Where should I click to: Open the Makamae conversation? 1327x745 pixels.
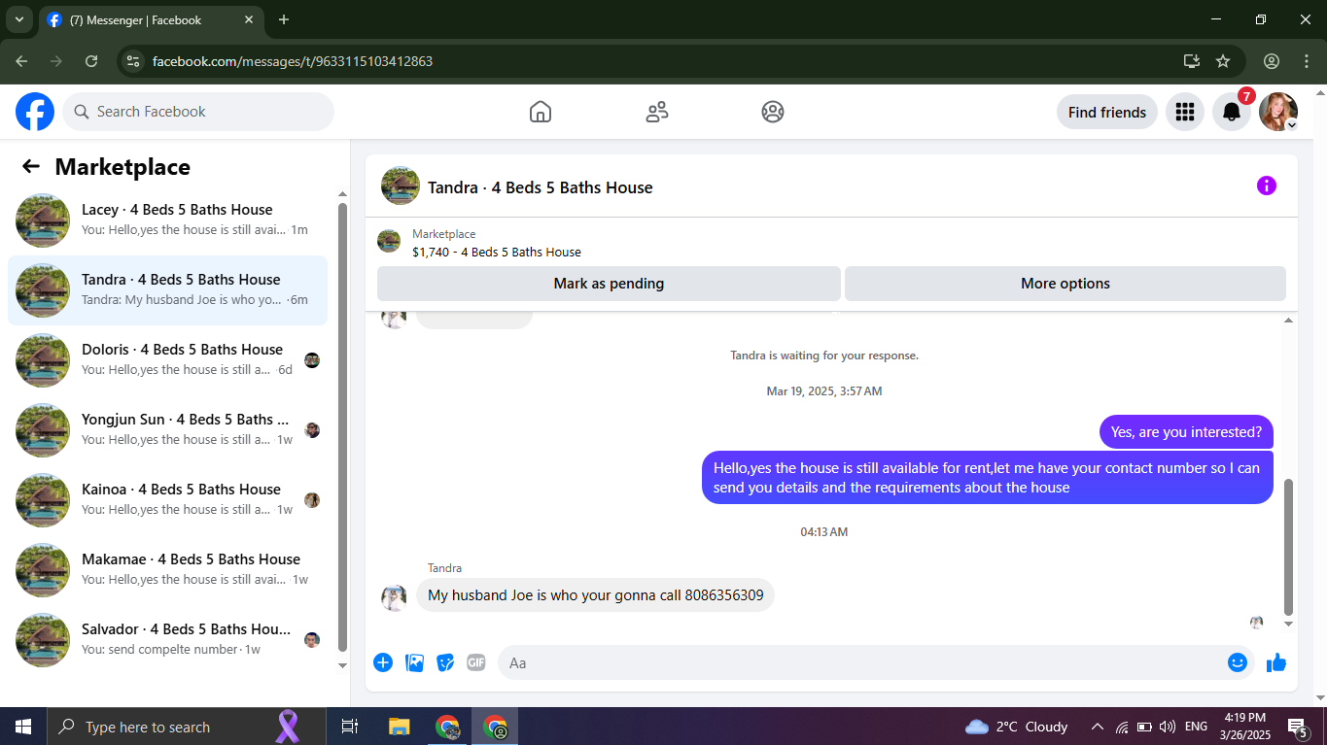167,570
